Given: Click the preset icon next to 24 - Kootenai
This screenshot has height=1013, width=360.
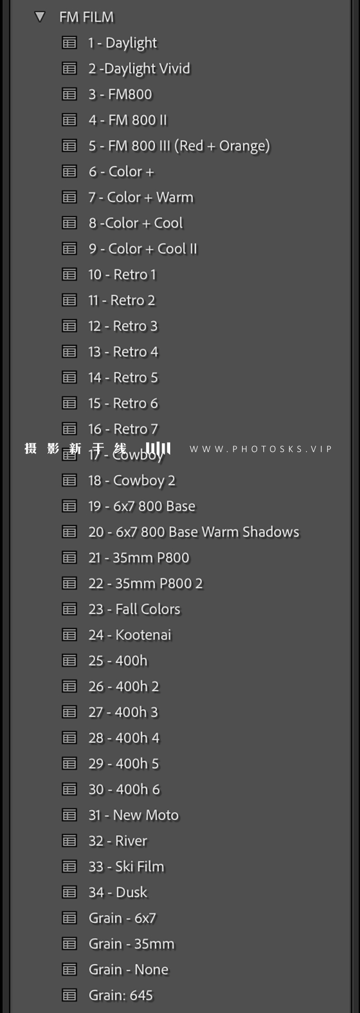Looking at the screenshot, I should [x=69, y=635].
